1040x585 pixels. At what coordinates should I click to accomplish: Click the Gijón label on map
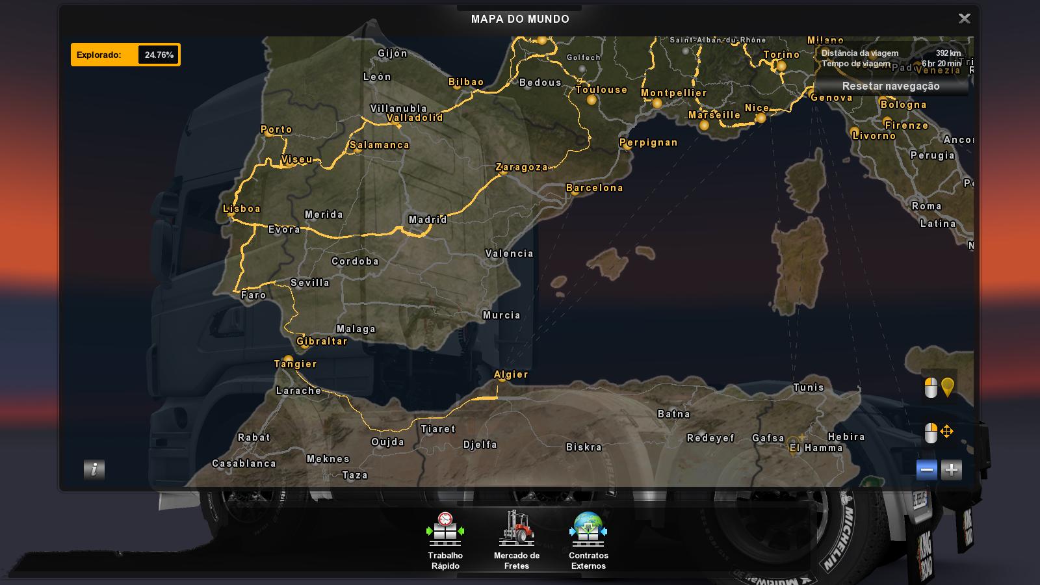tap(393, 53)
